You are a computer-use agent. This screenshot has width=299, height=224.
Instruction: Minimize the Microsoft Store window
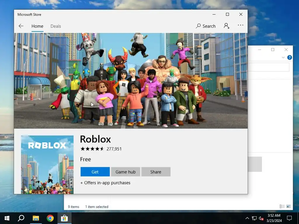pyautogui.click(x=214, y=15)
